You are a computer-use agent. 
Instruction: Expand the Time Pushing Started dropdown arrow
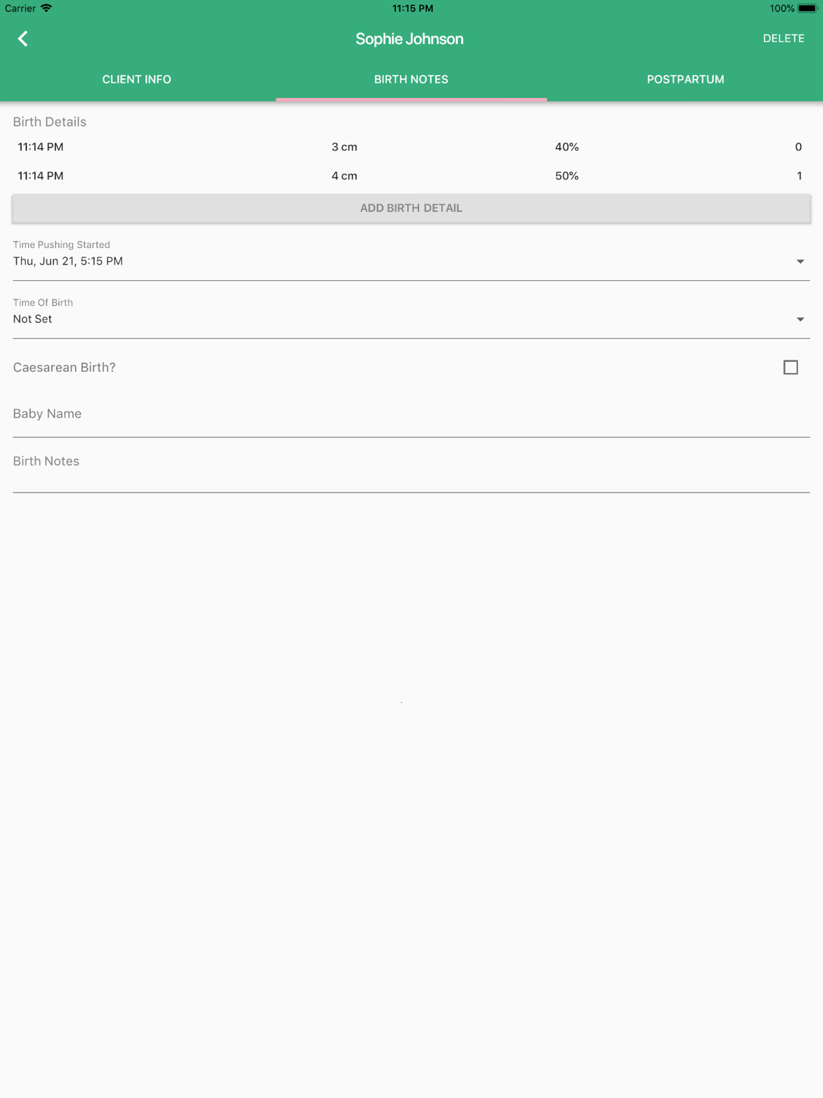pos(800,262)
